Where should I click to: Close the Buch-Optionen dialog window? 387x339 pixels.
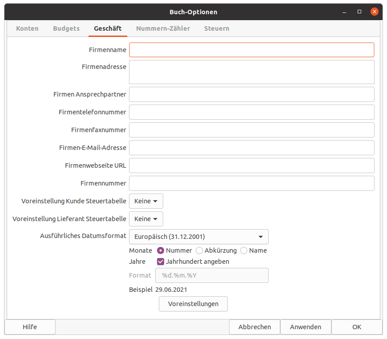coord(375,12)
